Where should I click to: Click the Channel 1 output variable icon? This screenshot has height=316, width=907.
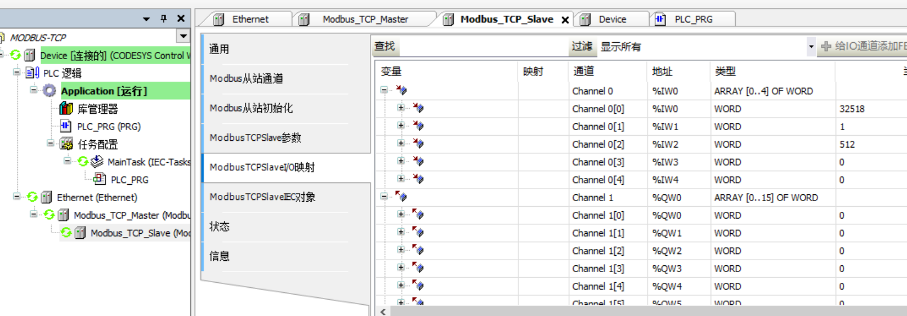[401, 197]
